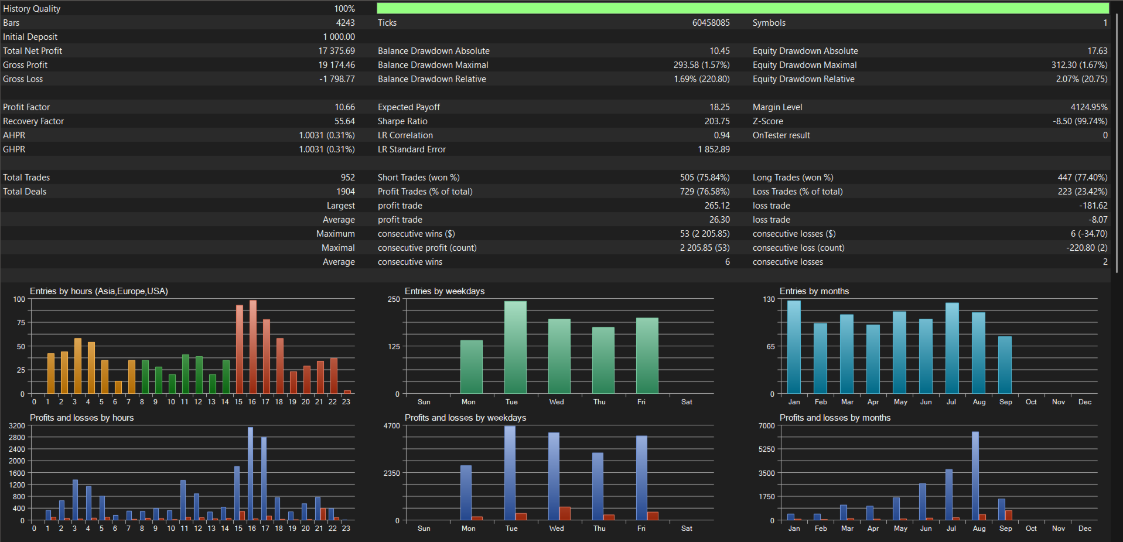
Task: Click the hour-17 blue bar in Profits by hours
Action: tap(264, 479)
